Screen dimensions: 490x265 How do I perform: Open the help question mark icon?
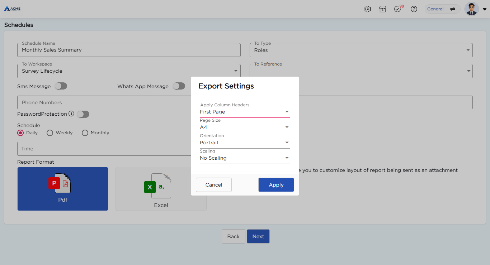(414, 9)
